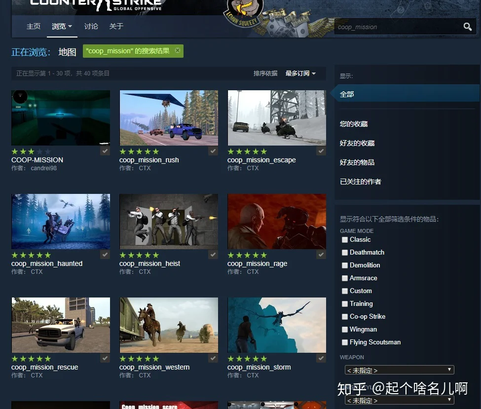
Task: Open the coop_mission_heist thumbnail image
Action: pos(169,222)
